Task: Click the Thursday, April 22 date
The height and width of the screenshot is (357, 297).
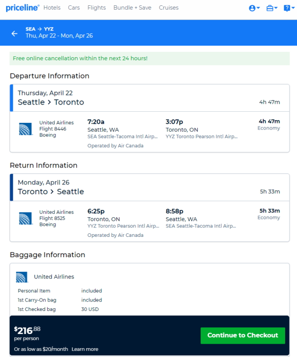Action: pos(45,93)
